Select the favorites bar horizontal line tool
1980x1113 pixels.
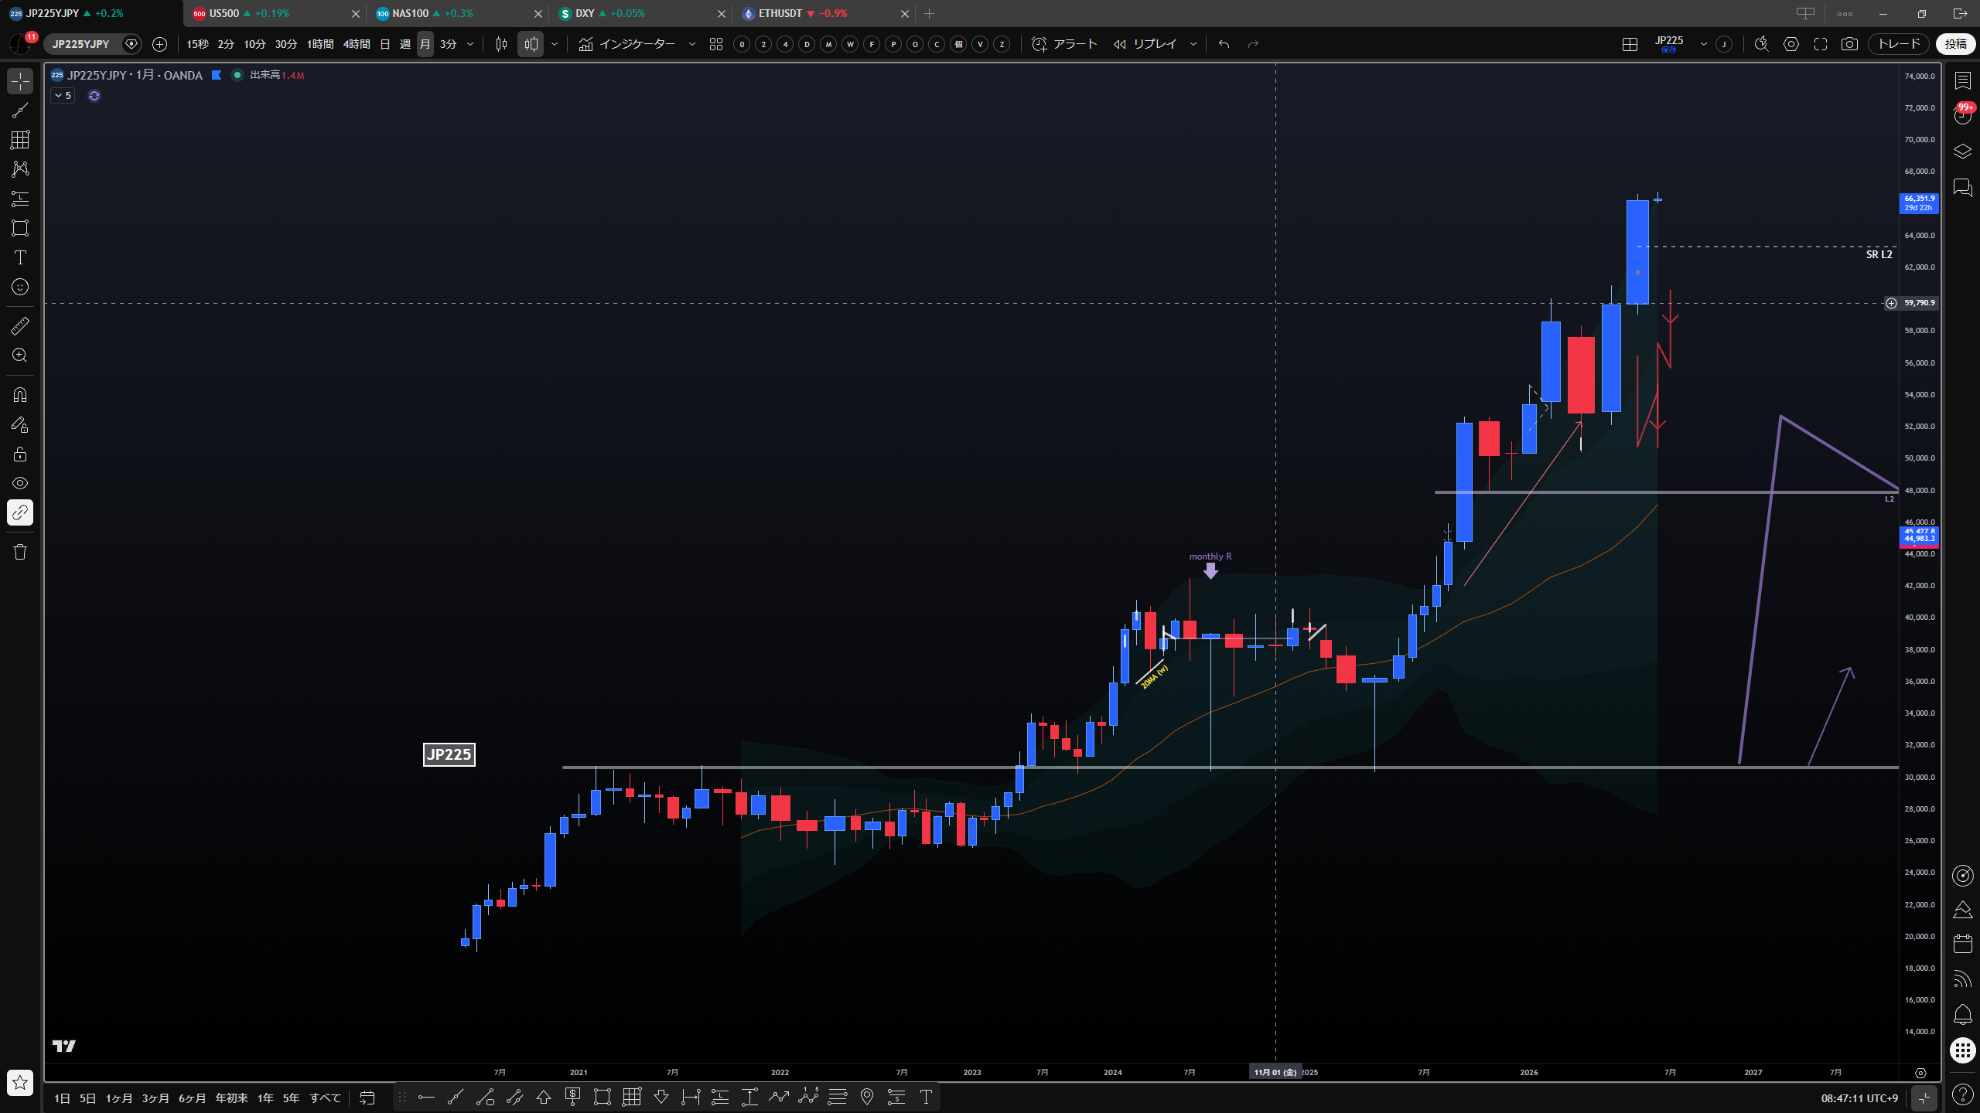[x=426, y=1097]
